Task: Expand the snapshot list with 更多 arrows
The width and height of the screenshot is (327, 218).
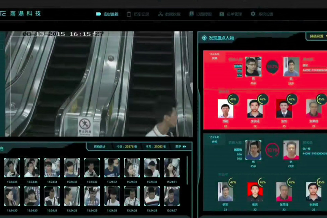Action: coord(181,146)
